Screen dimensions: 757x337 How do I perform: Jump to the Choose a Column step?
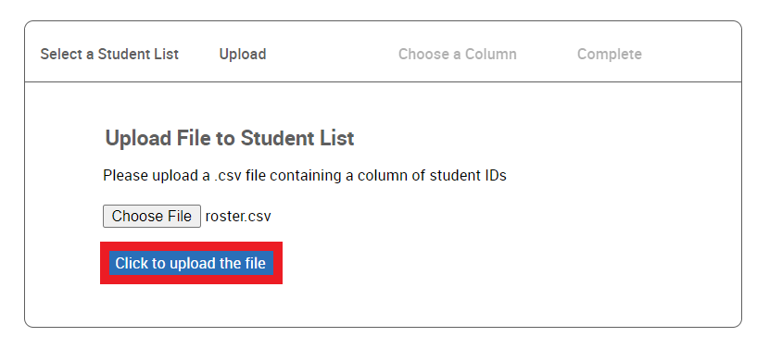[x=457, y=54]
